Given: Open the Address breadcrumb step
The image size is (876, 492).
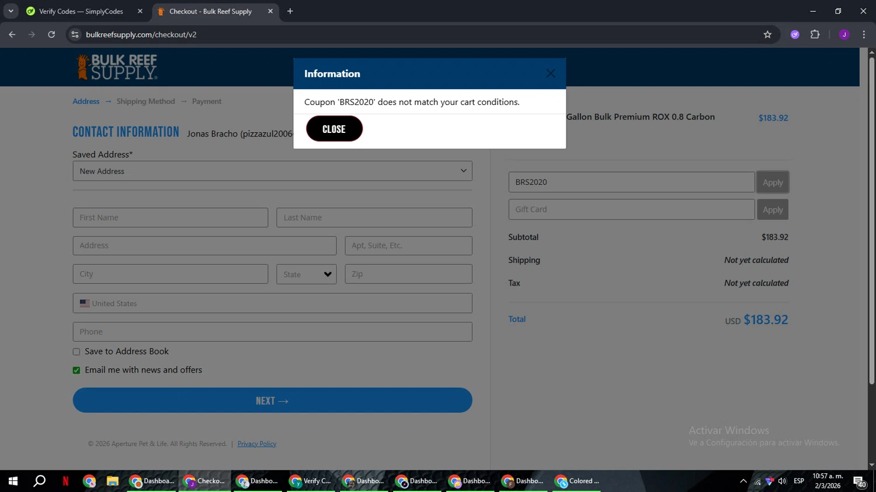Looking at the screenshot, I should pos(86,101).
